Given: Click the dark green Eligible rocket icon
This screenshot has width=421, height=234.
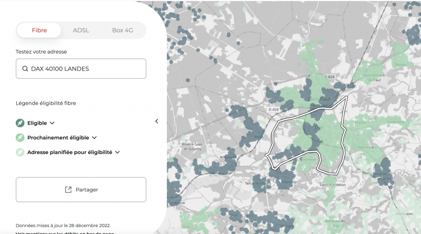Looking at the screenshot, I should tap(20, 123).
